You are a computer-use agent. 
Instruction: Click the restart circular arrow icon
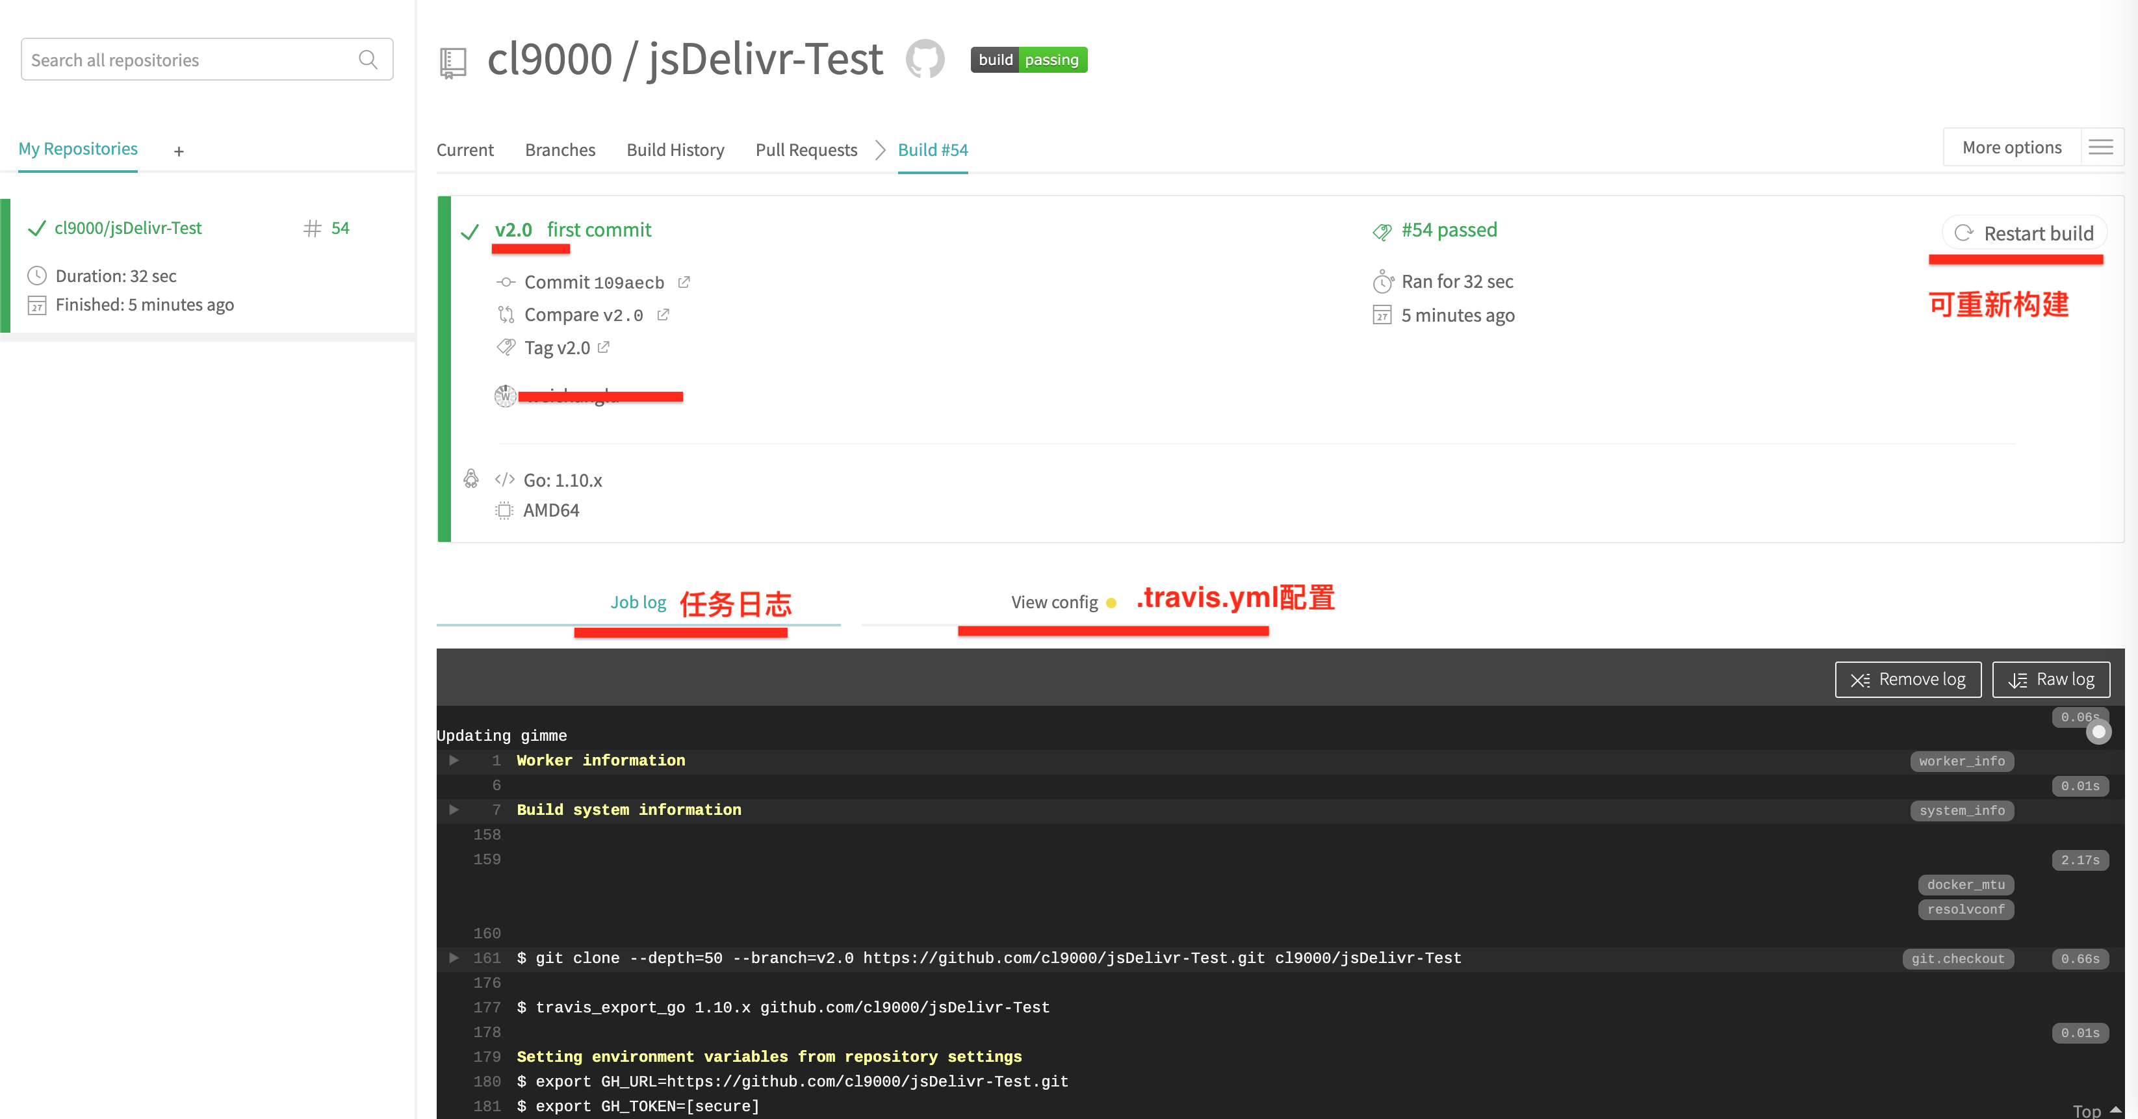[x=1963, y=233]
